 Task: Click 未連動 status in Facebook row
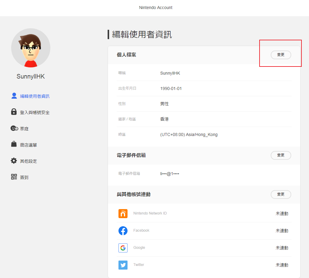point(282,230)
